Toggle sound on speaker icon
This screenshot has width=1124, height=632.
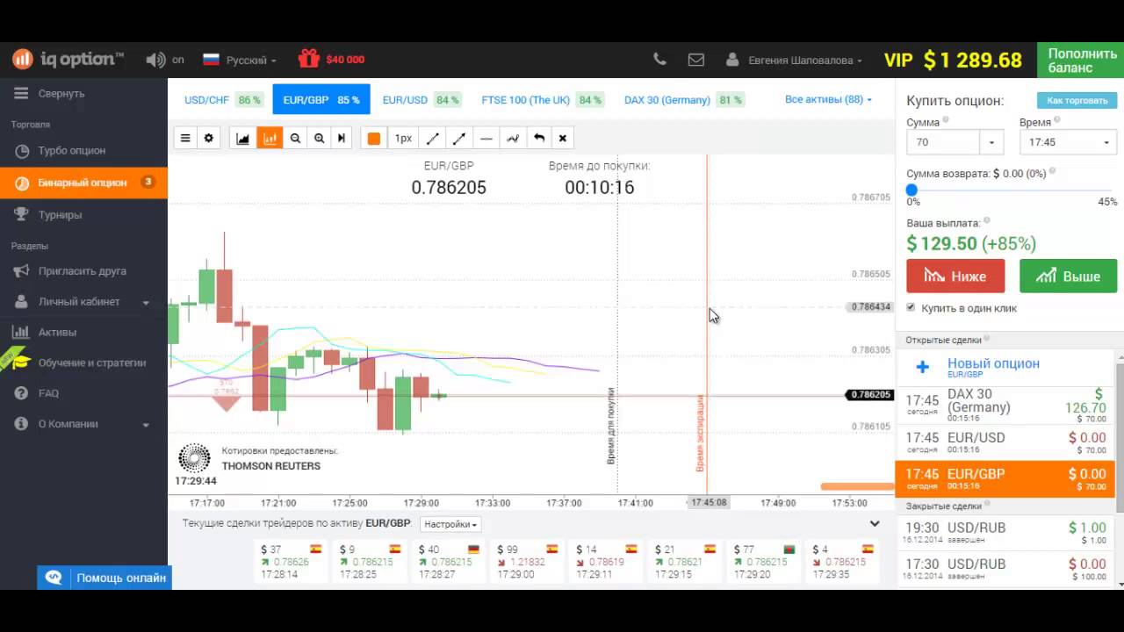coord(155,60)
